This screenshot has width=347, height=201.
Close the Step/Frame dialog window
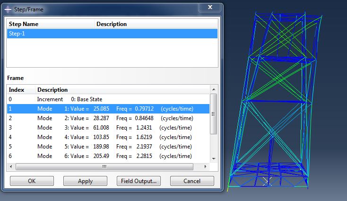tap(209, 8)
